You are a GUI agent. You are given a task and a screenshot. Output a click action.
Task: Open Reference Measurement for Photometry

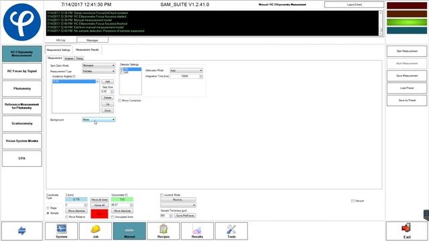22,106
